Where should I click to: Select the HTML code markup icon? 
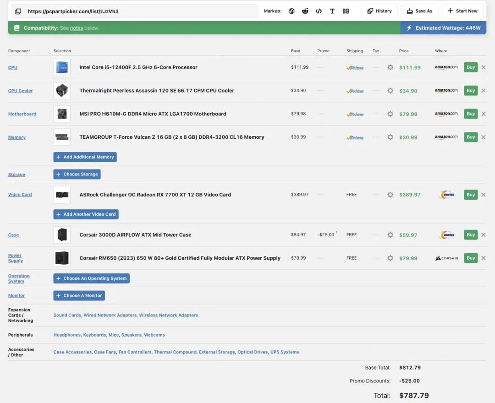[319, 11]
